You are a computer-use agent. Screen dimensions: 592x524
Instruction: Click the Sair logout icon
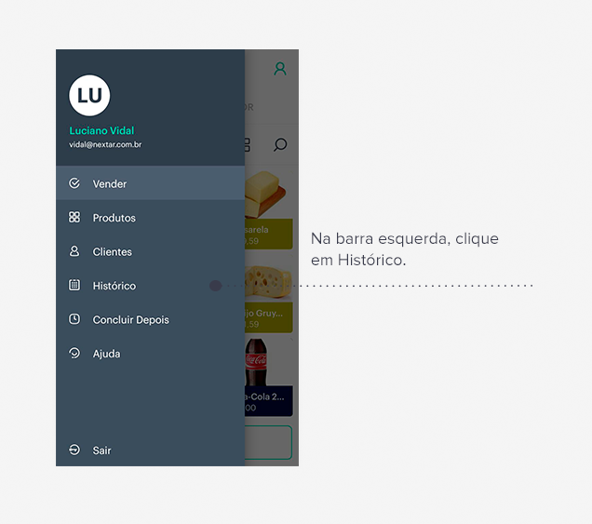click(74, 450)
